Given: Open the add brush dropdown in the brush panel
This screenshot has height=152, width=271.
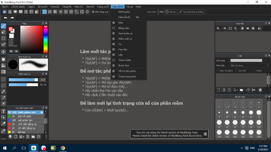Looking at the screenshot, I should pyautogui.click(x=23, y=137).
